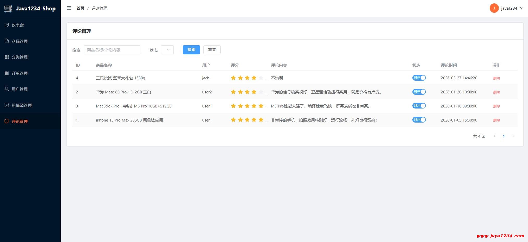Toggle display switch for 三只松鼠 review
The image size is (528, 242).
pyautogui.click(x=419, y=78)
